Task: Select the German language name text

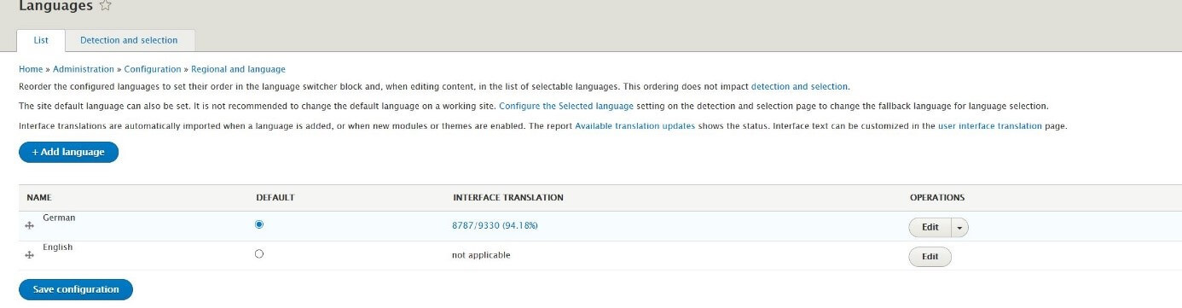Action: click(x=59, y=218)
